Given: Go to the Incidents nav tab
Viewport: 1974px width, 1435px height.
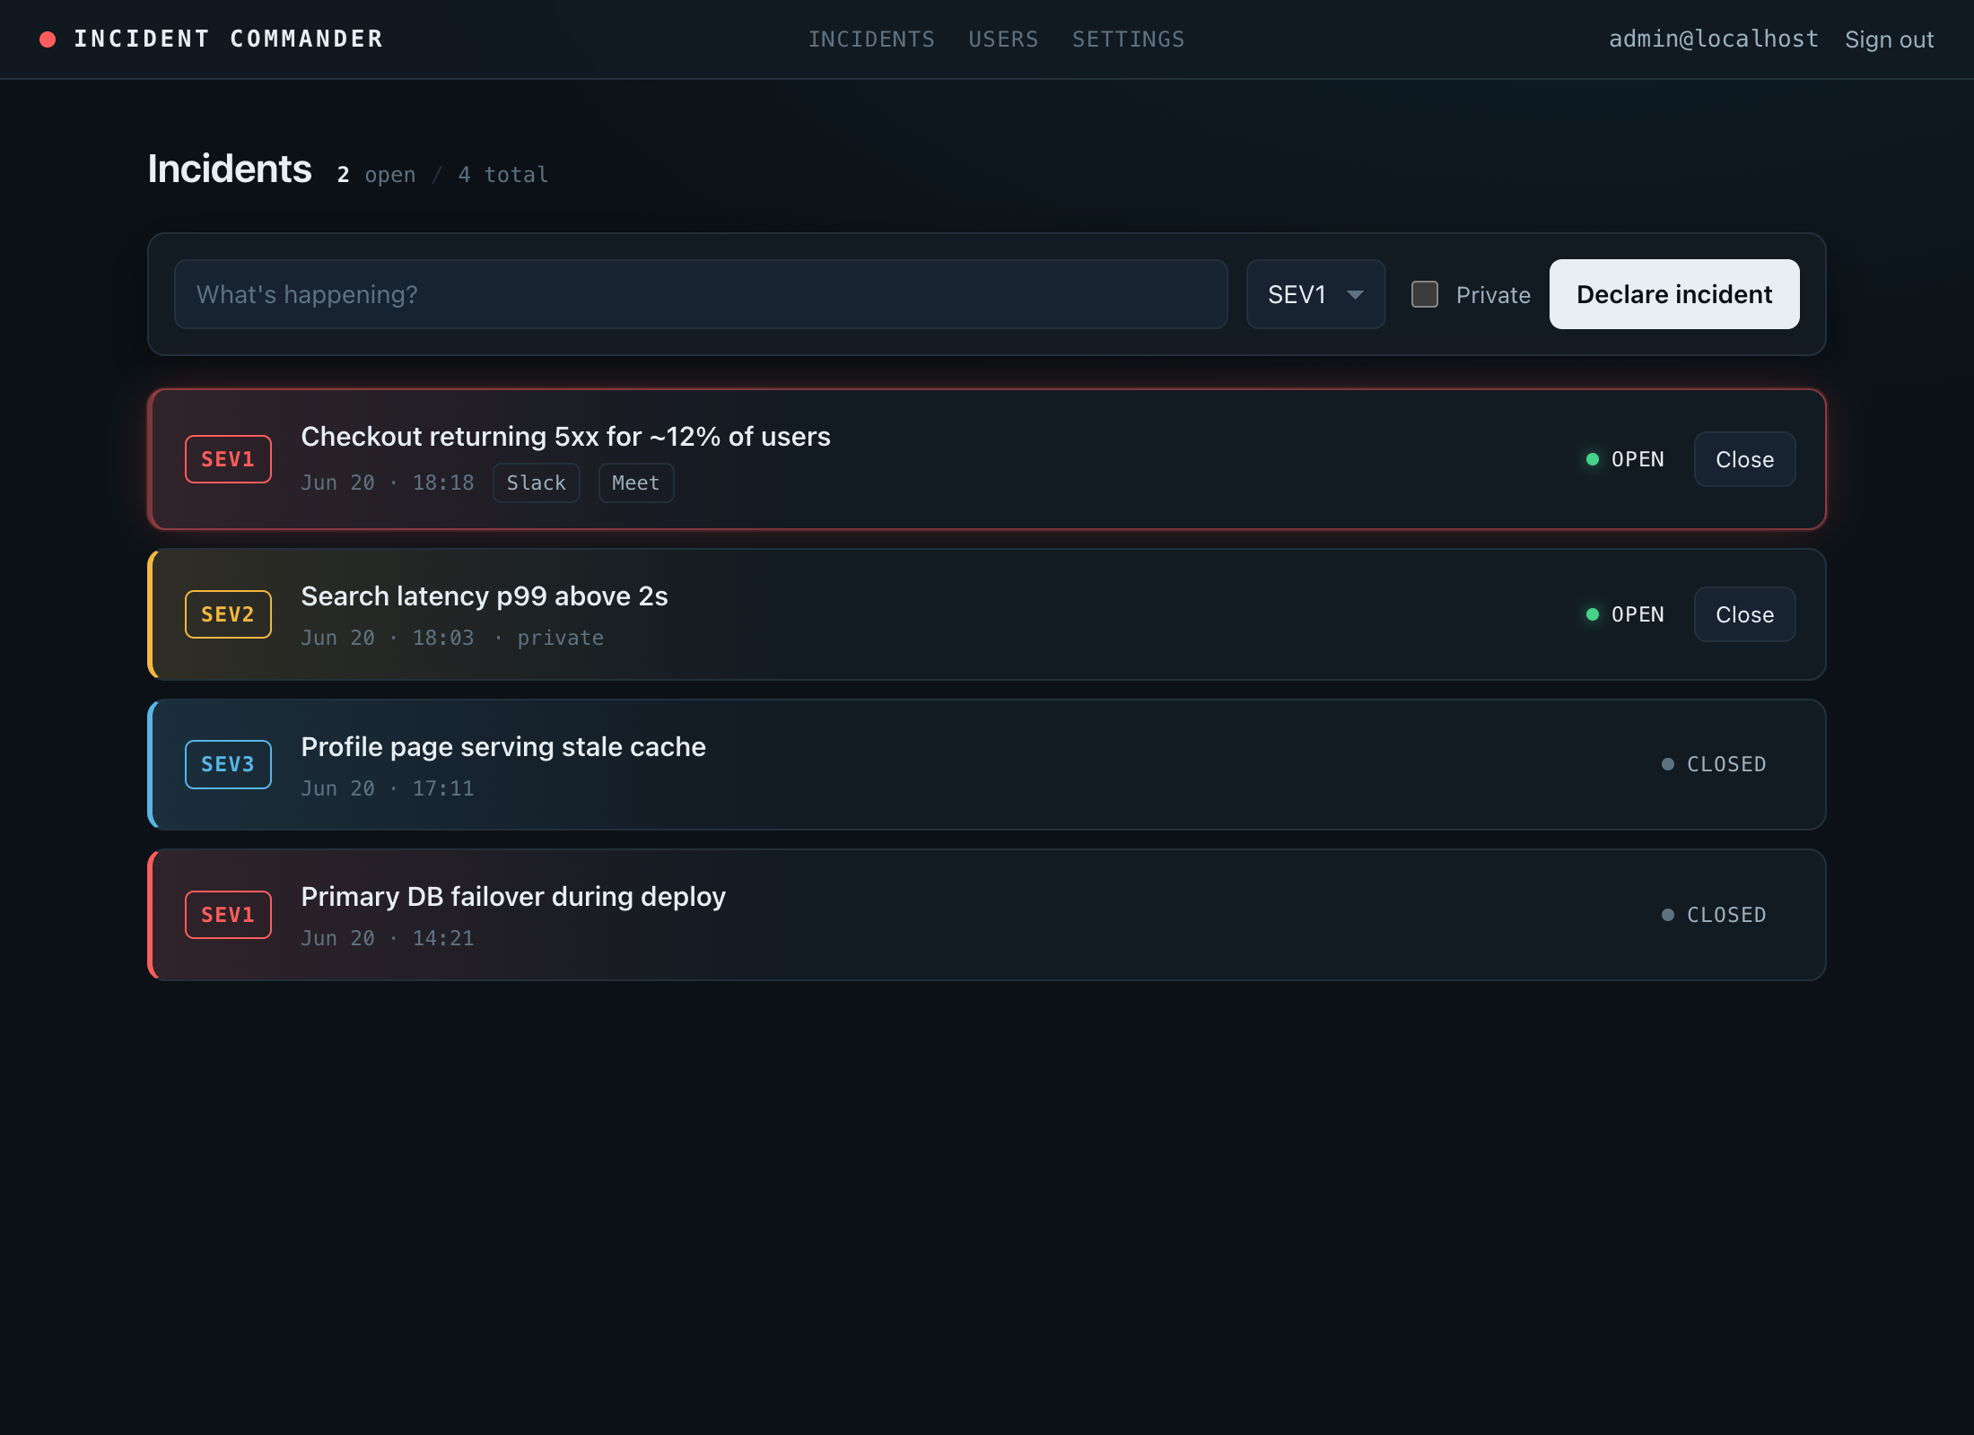Looking at the screenshot, I should tap(871, 39).
